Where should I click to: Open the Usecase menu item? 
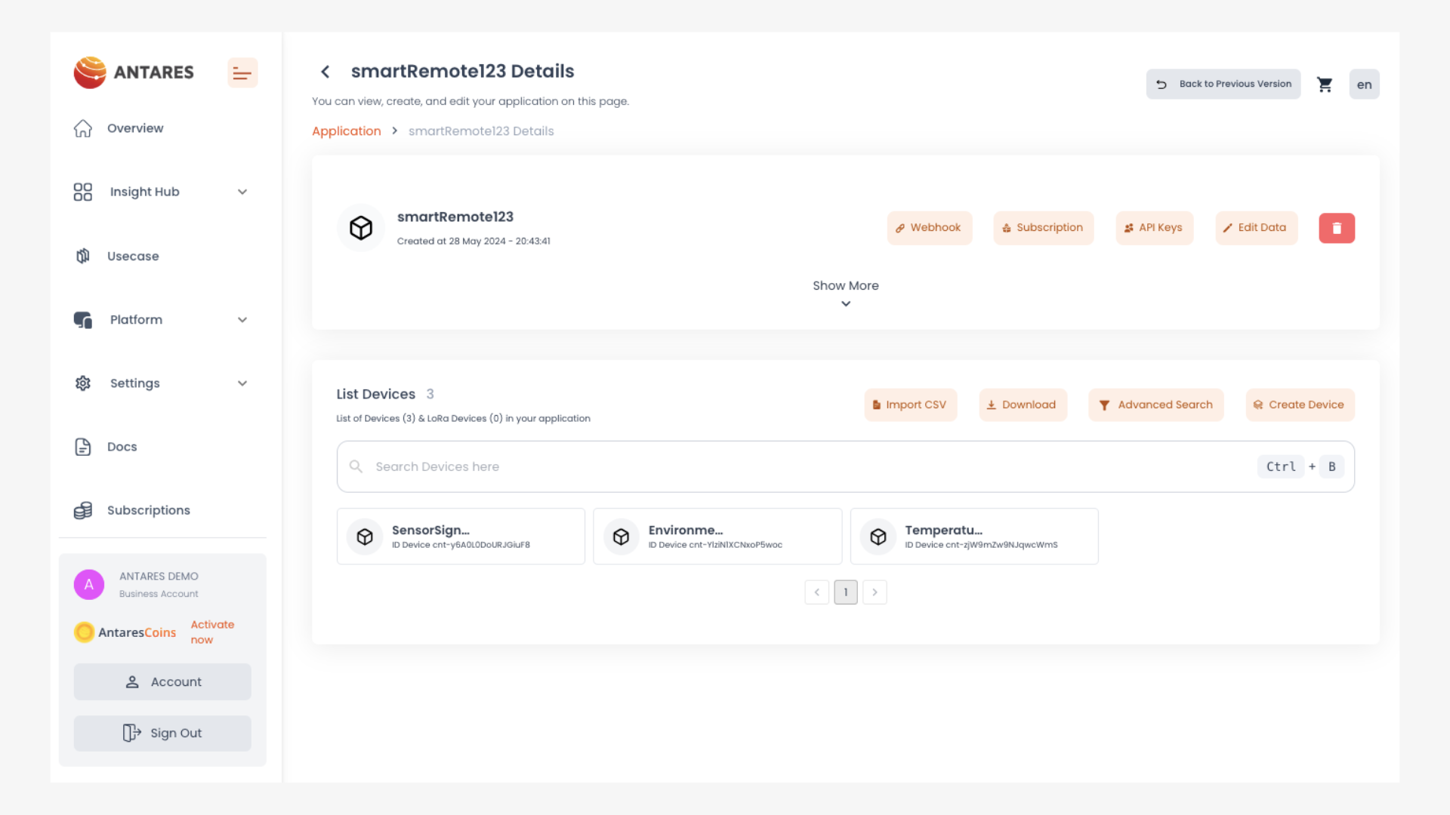pos(133,257)
